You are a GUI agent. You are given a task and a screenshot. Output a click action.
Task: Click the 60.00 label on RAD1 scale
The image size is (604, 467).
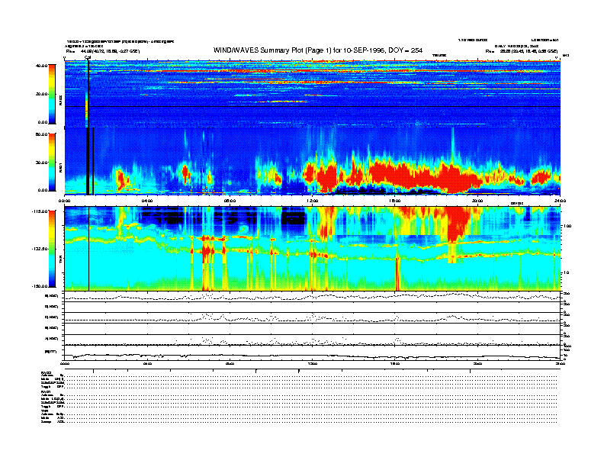[x=41, y=134]
